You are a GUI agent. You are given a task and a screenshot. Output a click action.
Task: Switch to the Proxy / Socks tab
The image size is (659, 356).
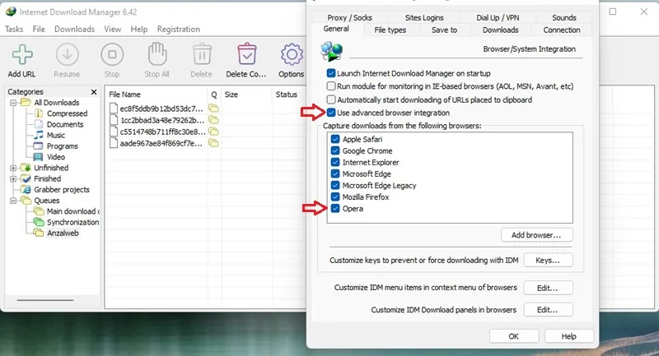click(349, 17)
